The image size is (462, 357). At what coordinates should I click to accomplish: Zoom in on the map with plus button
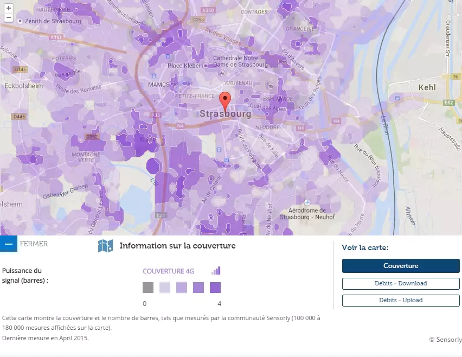point(9,8)
